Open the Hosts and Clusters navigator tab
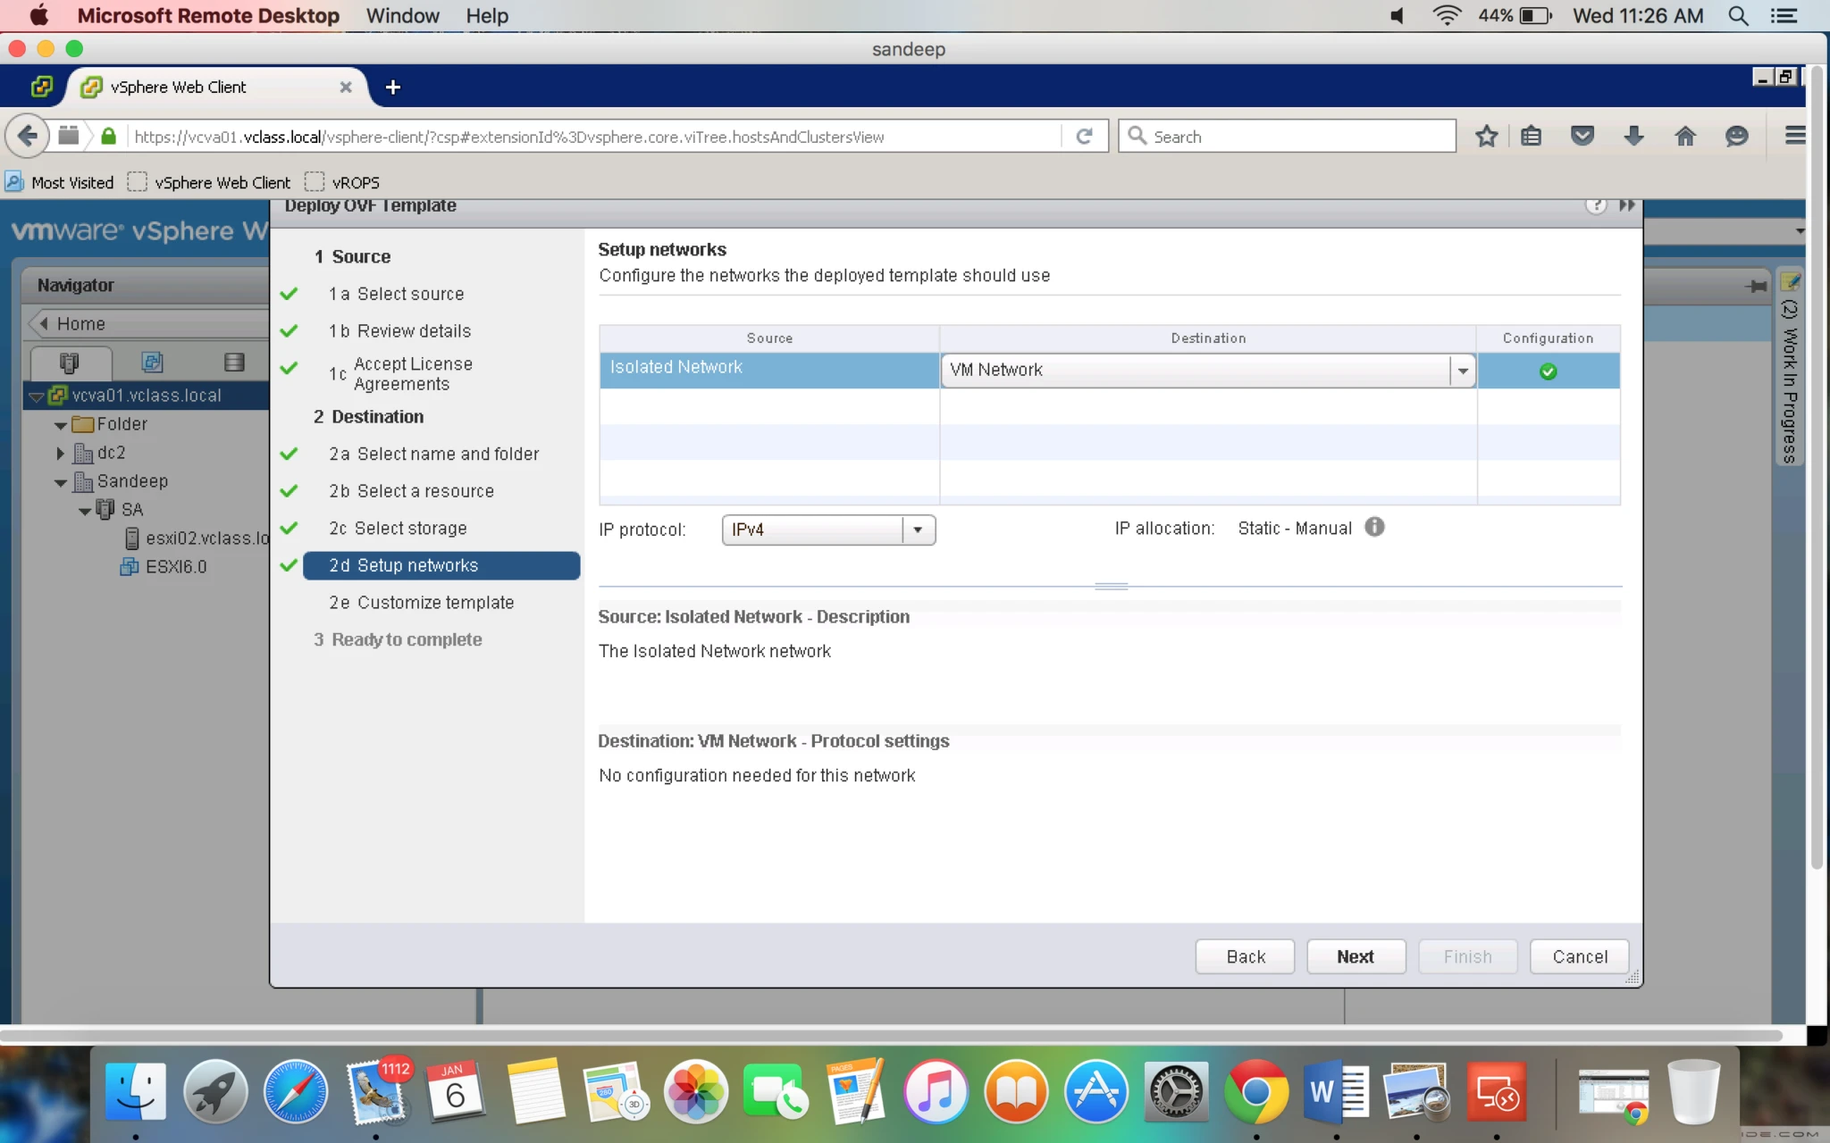1830x1143 pixels. click(x=70, y=363)
